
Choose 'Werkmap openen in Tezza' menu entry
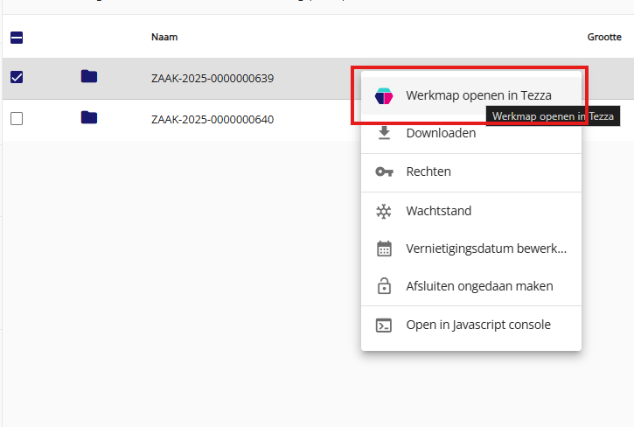coord(478,95)
